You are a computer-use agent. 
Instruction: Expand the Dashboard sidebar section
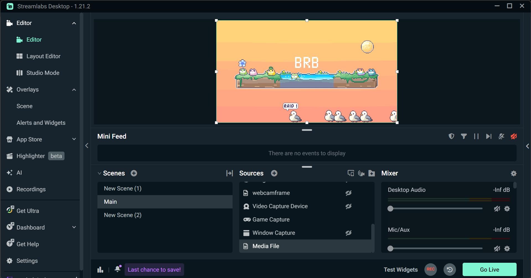coord(74,227)
